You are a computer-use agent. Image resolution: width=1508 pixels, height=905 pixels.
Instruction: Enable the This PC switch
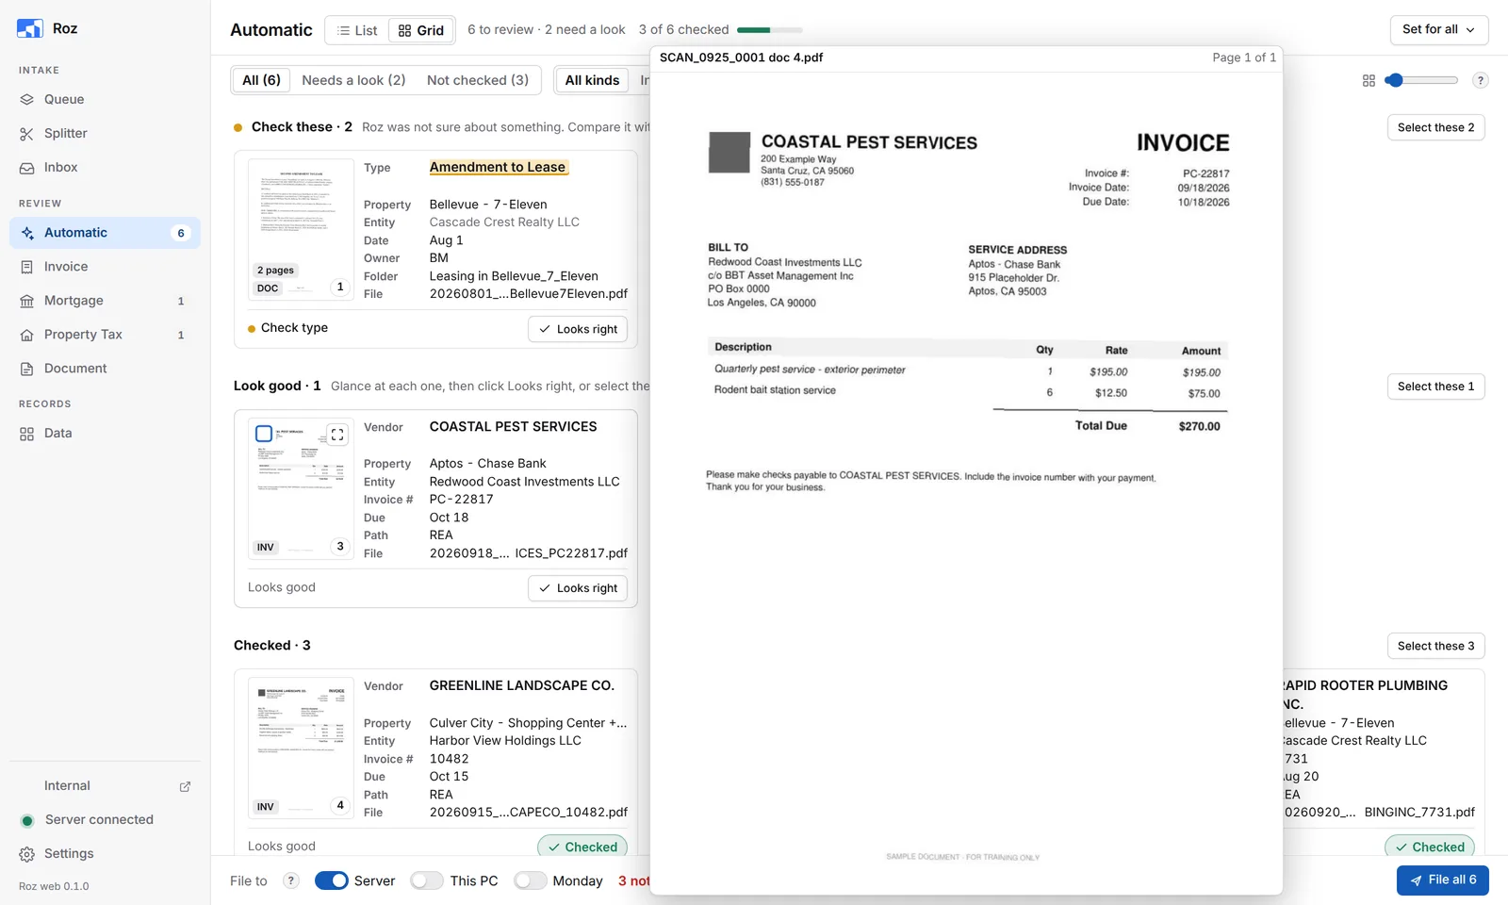pos(427,880)
